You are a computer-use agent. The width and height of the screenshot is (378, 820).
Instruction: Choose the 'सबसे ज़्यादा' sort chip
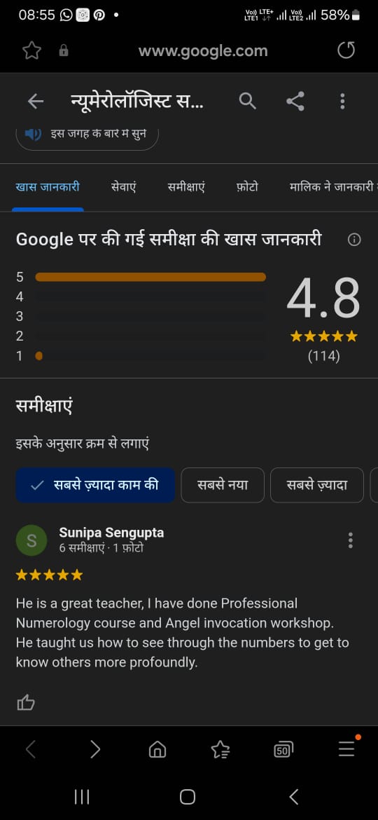[317, 485]
